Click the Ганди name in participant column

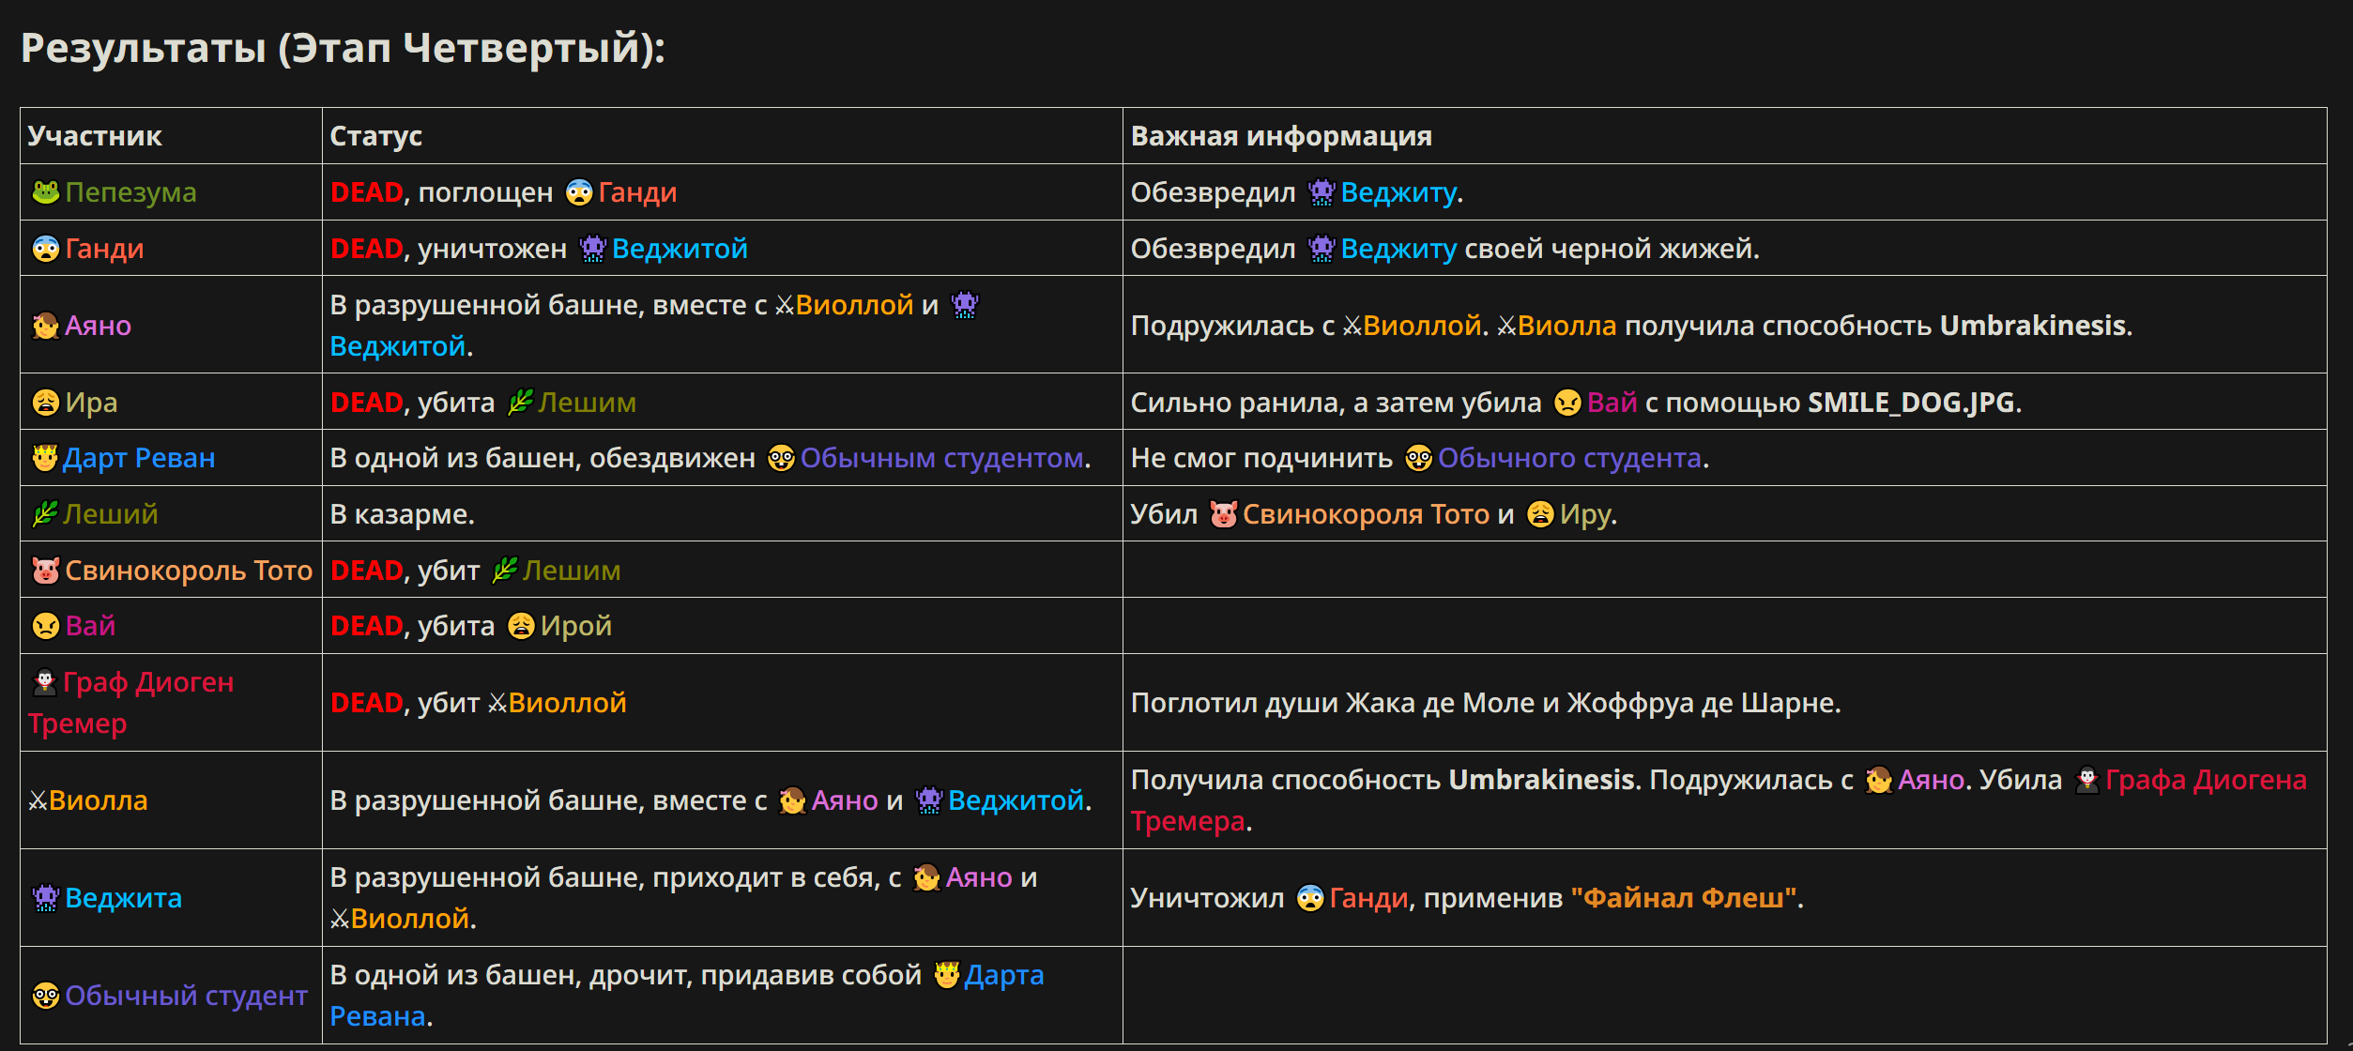(104, 249)
